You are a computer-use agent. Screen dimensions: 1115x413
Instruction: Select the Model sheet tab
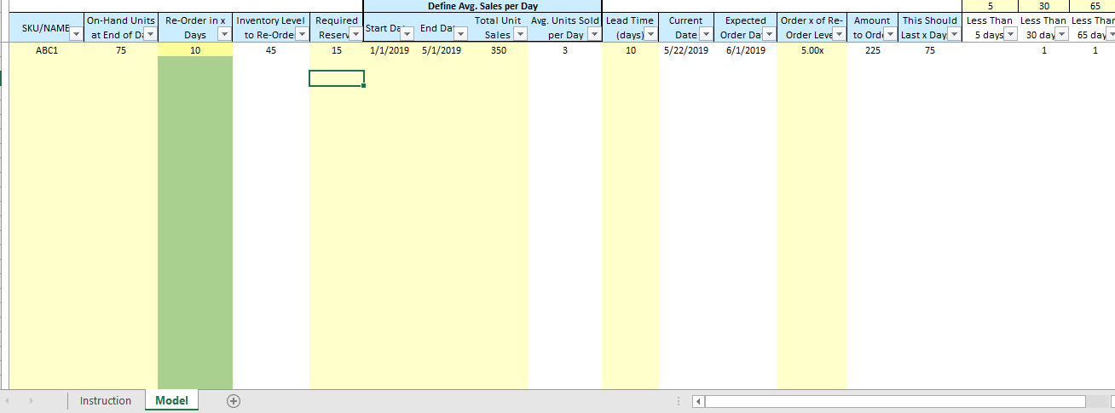pos(171,400)
